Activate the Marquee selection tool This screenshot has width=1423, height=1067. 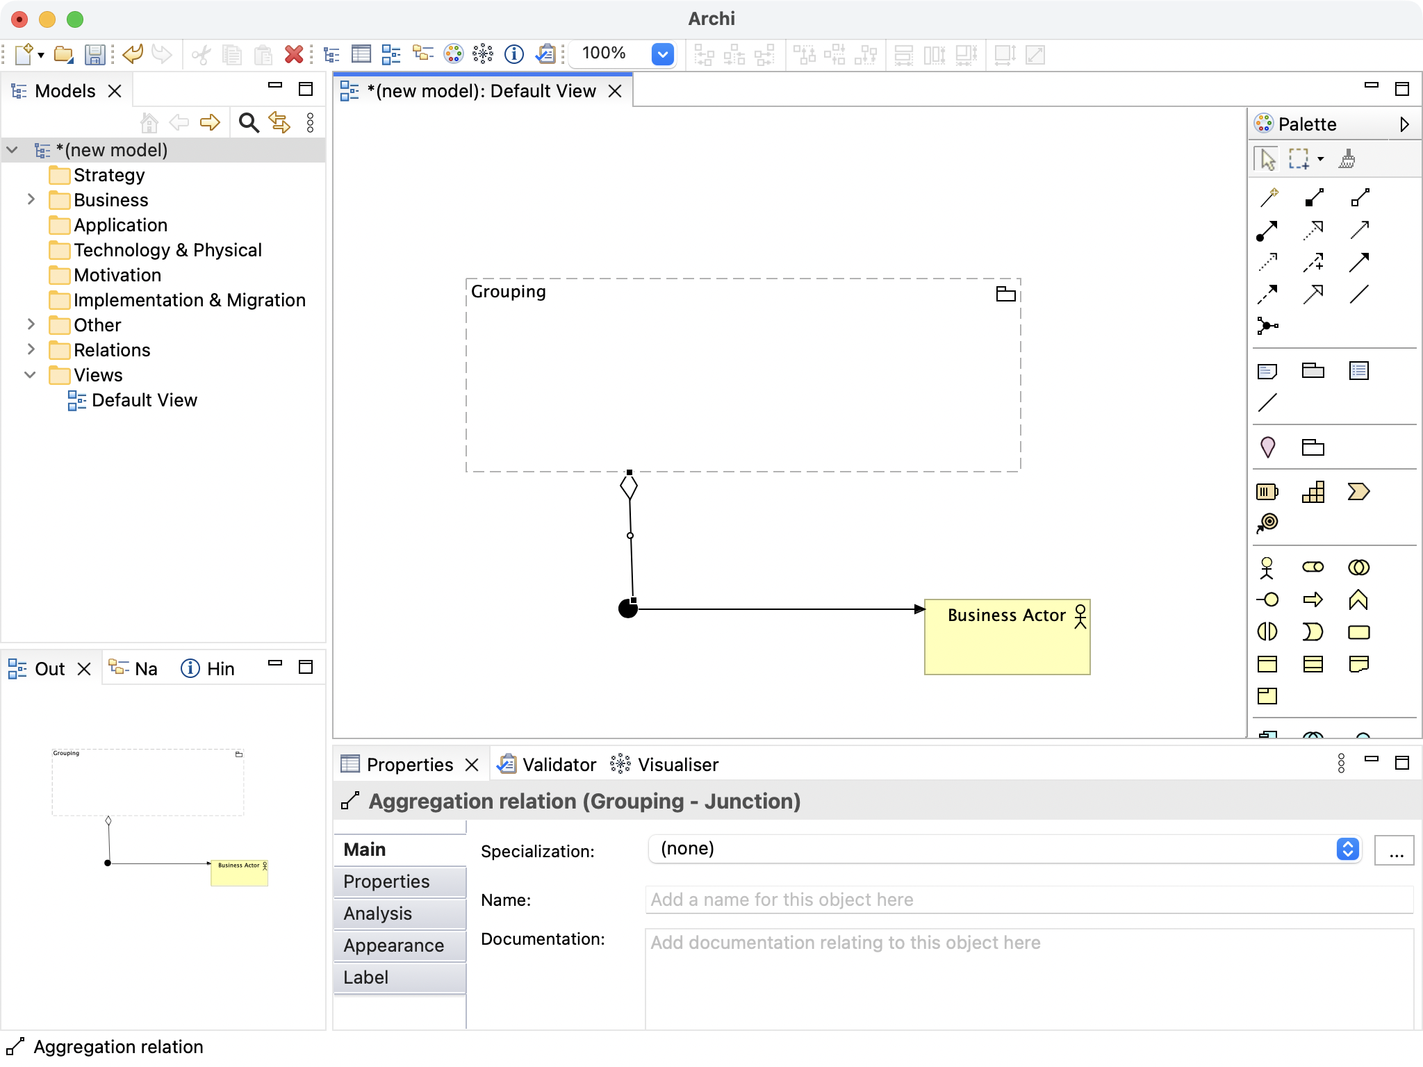(x=1298, y=159)
